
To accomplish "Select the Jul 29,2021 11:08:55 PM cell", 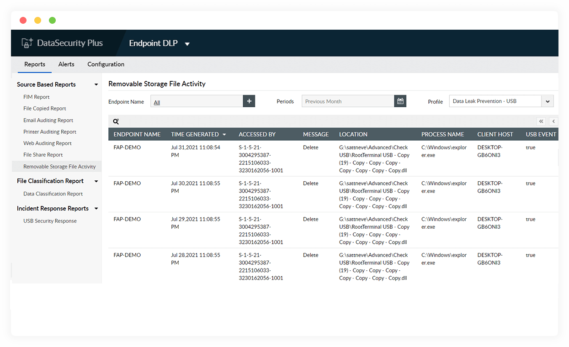I will pyautogui.click(x=196, y=223).
